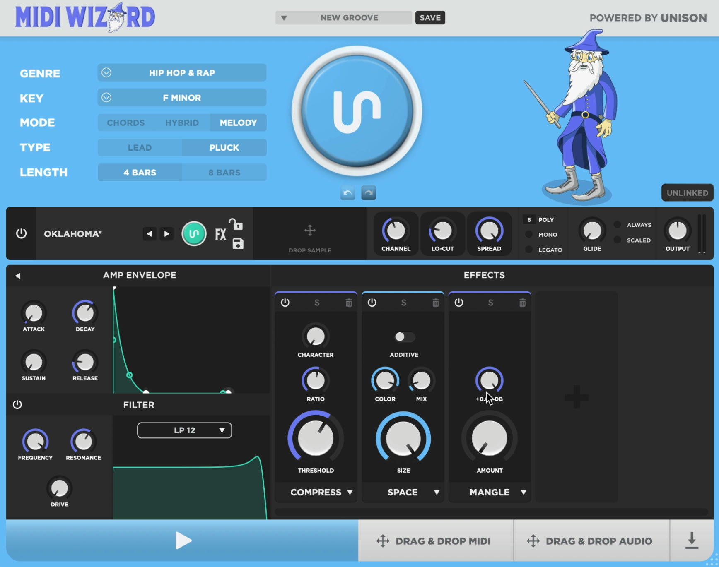719x567 pixels.
Task: Click the MIDI Wizard logo
Action: click(x=85, y=17)
